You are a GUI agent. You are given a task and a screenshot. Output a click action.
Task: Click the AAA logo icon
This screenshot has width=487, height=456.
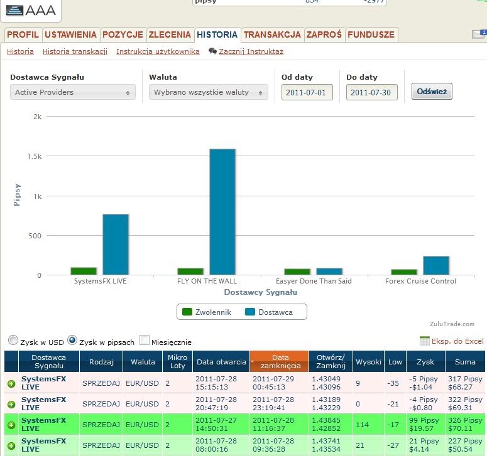(x=14, y=10)
